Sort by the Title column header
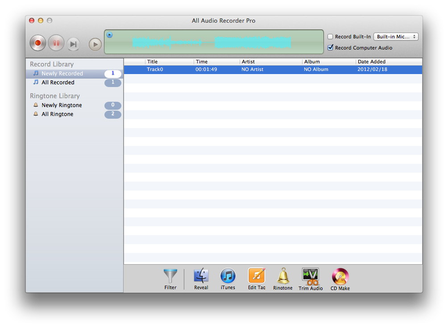Screen dimensions: 448x328 click(x=170, y=62)
